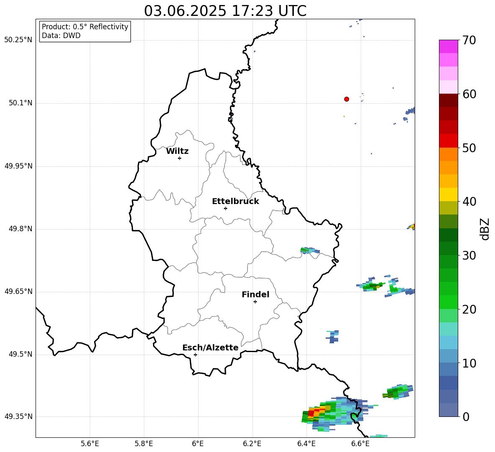The image size is (495, 452).
Task: Click the bright green colorbar band at 20
Action: [x=448, y=302]
